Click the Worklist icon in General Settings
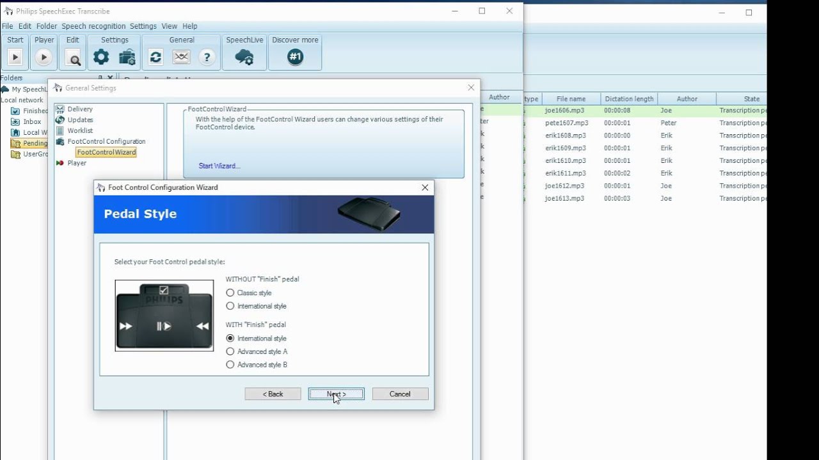The height and width of the screenshot is (460, 819). click(x=60, y=131)
